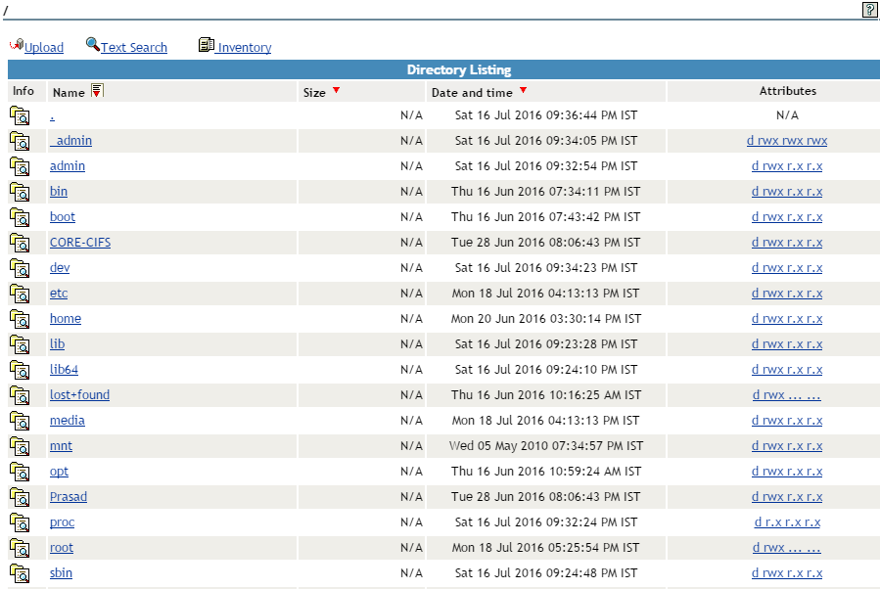The width and height of the screenshot is (880, 589).
Task: Click the attributes link for proc
Action: coord(787,522)
